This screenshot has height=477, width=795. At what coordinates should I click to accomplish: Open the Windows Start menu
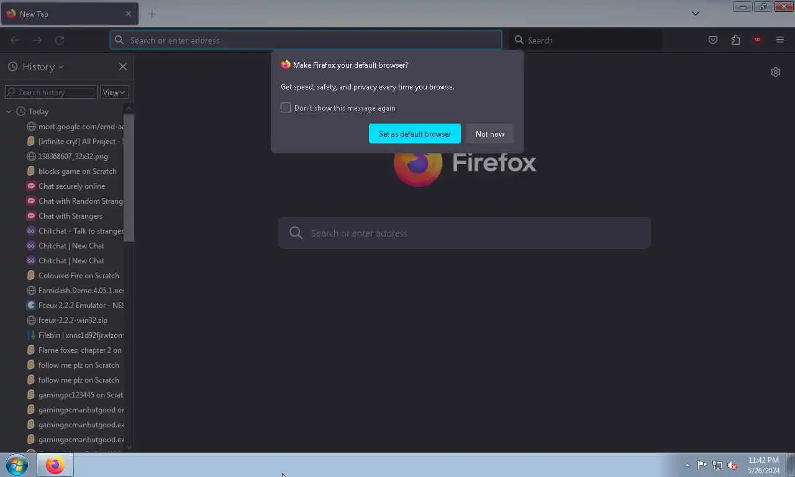click(17, 465)
